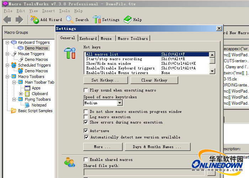The image size is (249, 178).
Task: Click the Apps window icon
Action: (x=27, y=88)
